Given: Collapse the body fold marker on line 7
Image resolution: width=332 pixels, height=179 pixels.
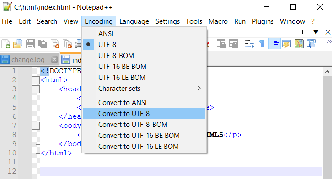Looking at the screenshot, I should 36,126.
